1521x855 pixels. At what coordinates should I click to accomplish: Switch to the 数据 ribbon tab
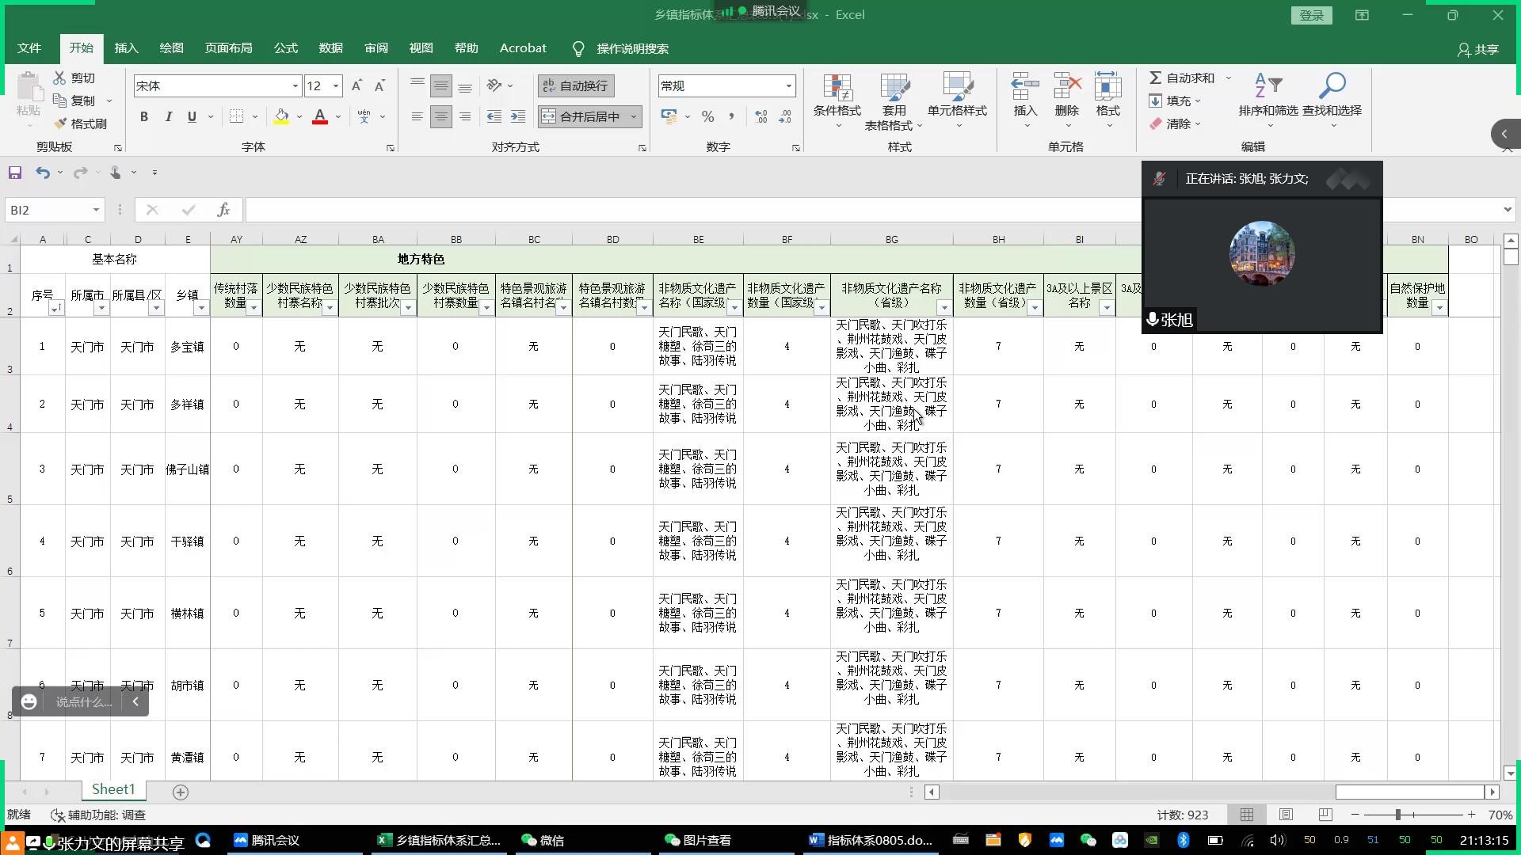[x=330, y=48]
